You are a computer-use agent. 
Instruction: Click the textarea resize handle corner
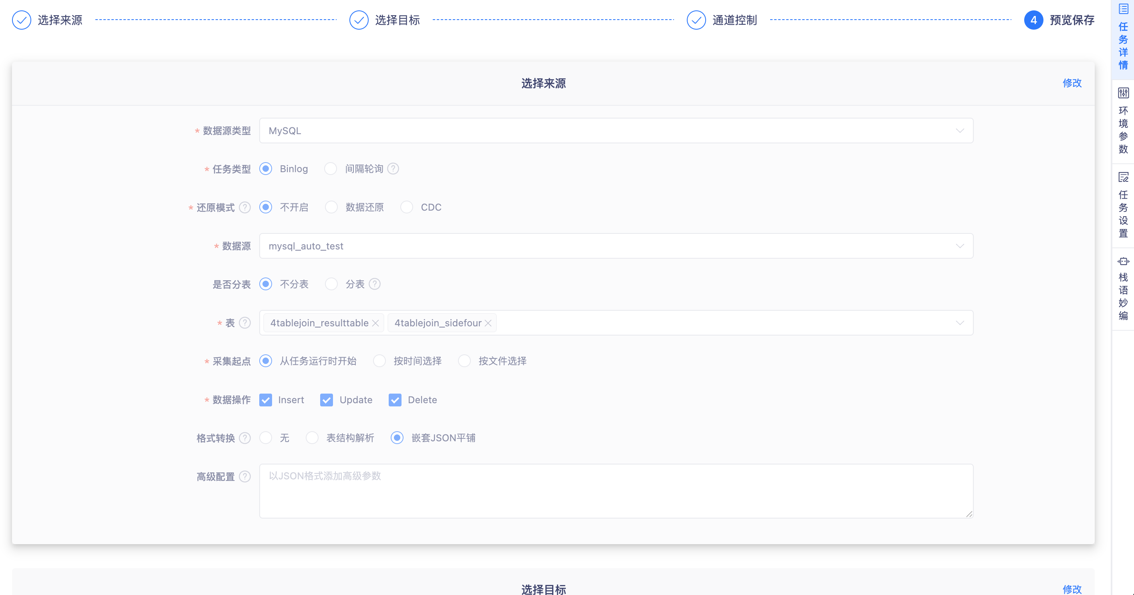click(x=969, y=514)
